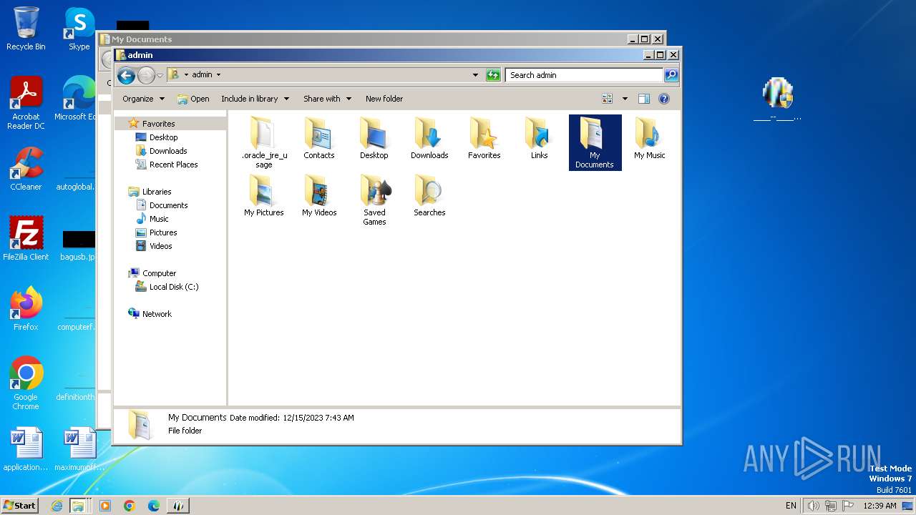
Task: Click the taskbar clock 12:39 AM
Action: [x=880, y=506]
